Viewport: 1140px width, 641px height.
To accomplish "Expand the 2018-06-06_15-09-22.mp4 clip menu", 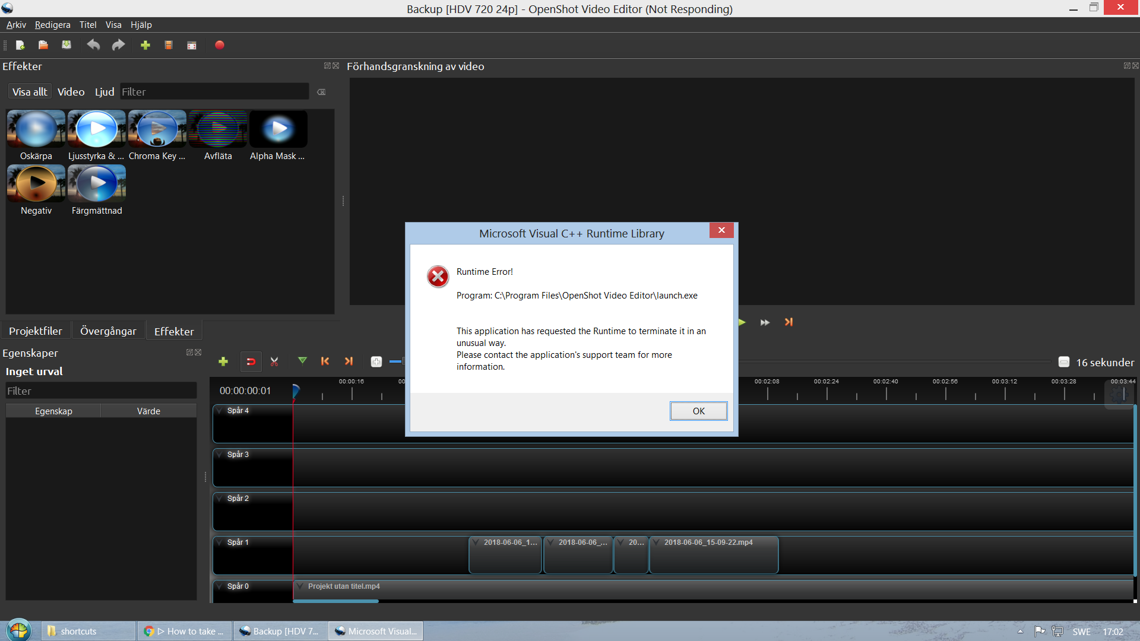I will pos(655,542).
